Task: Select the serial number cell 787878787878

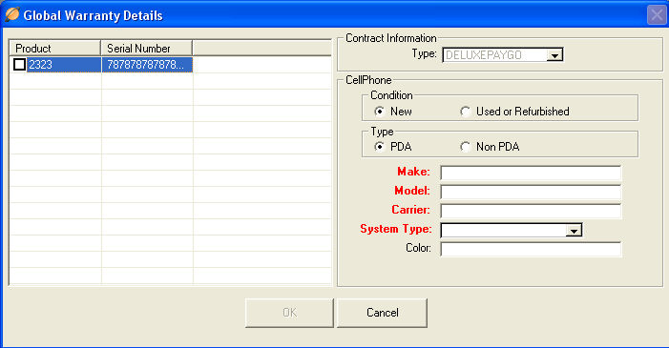Action: point(147,65)
